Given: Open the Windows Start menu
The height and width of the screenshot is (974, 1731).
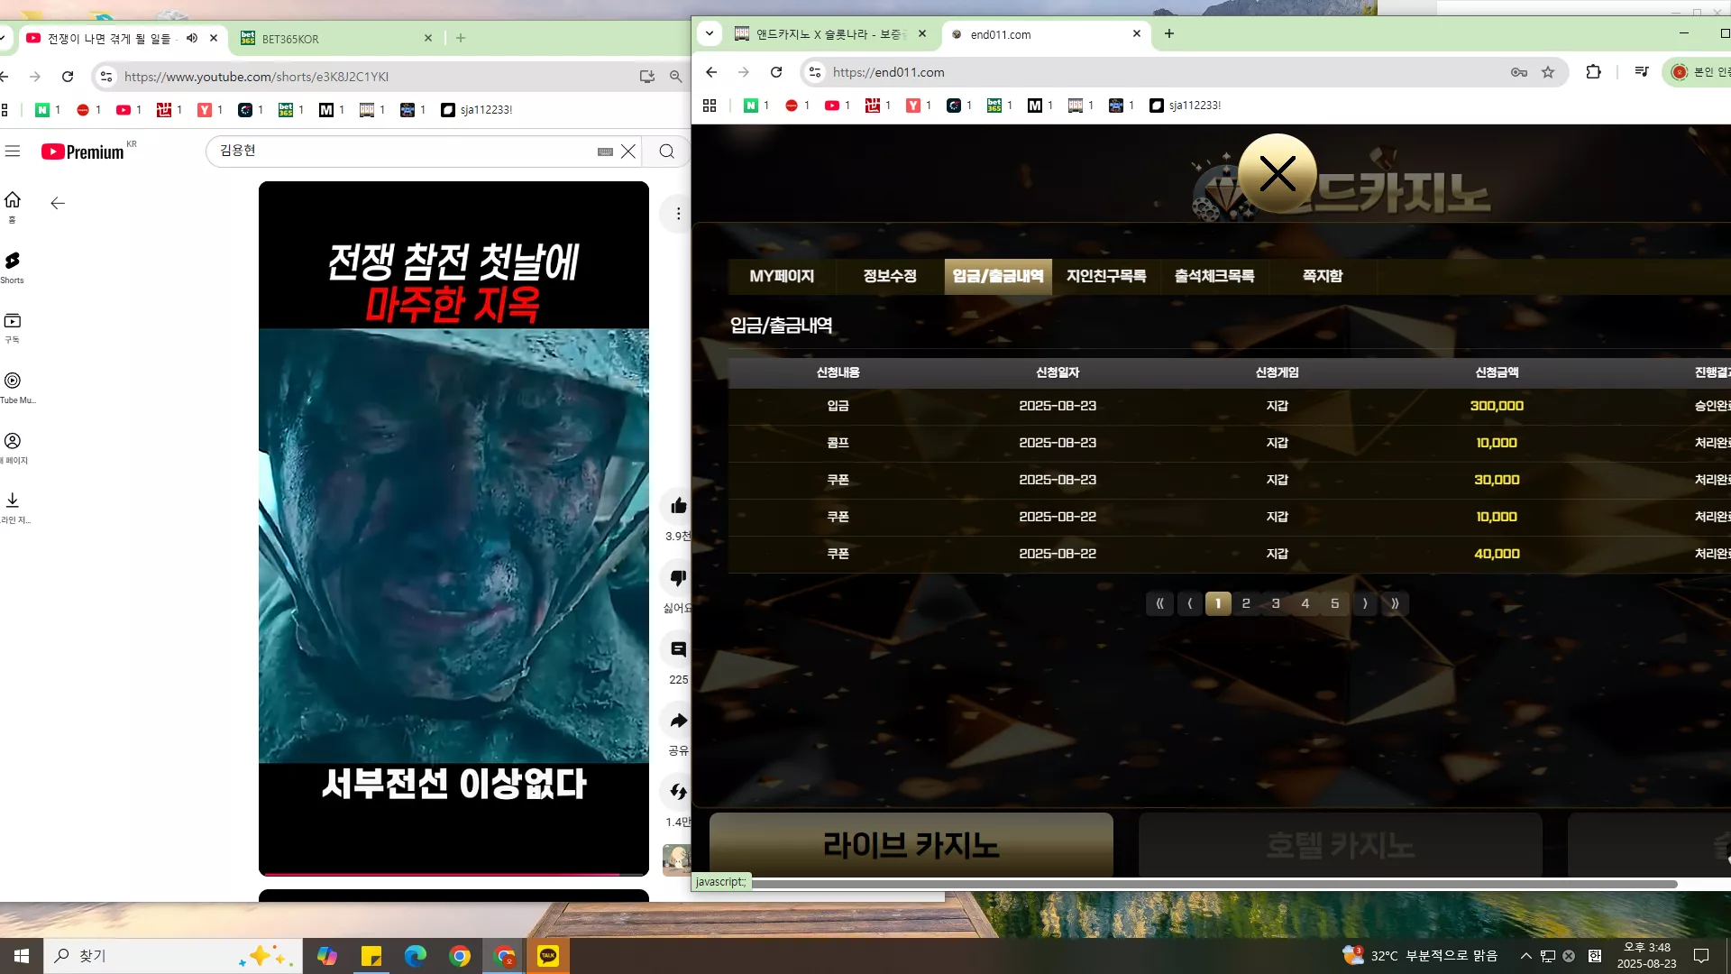Looking at the screenshot, I should [22, 956].
